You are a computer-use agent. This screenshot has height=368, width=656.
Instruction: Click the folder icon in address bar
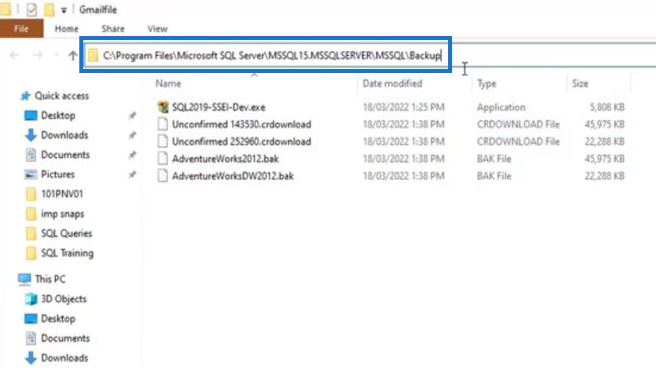92,56
